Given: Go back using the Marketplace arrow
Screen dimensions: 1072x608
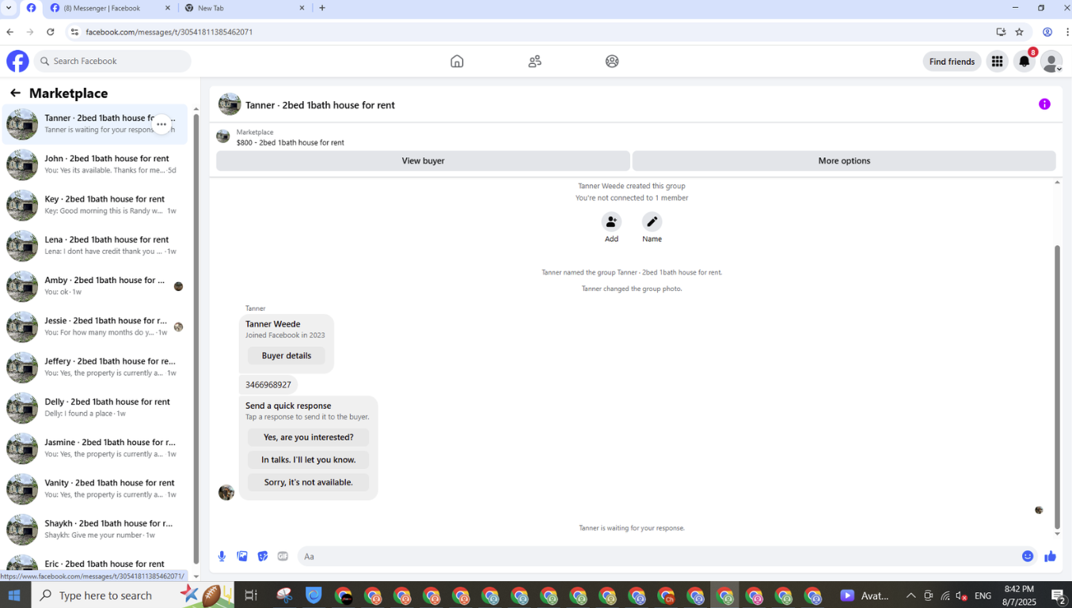Looking at the screenshot, I should point(15,93).
